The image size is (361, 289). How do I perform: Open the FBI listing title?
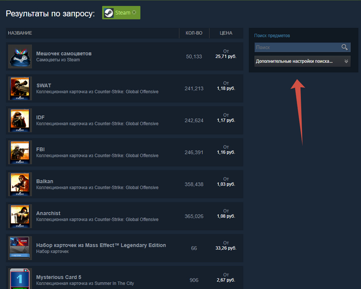[x=41, y=149]
